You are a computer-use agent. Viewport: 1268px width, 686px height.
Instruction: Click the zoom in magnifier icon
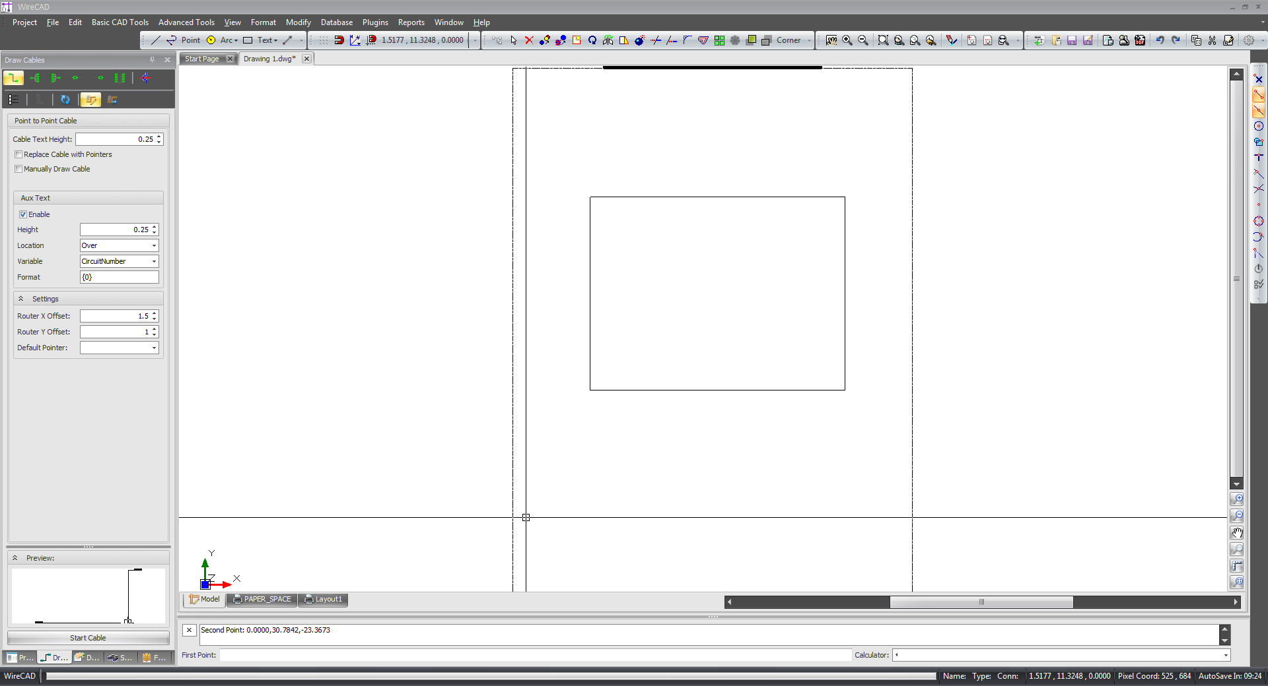847,40
